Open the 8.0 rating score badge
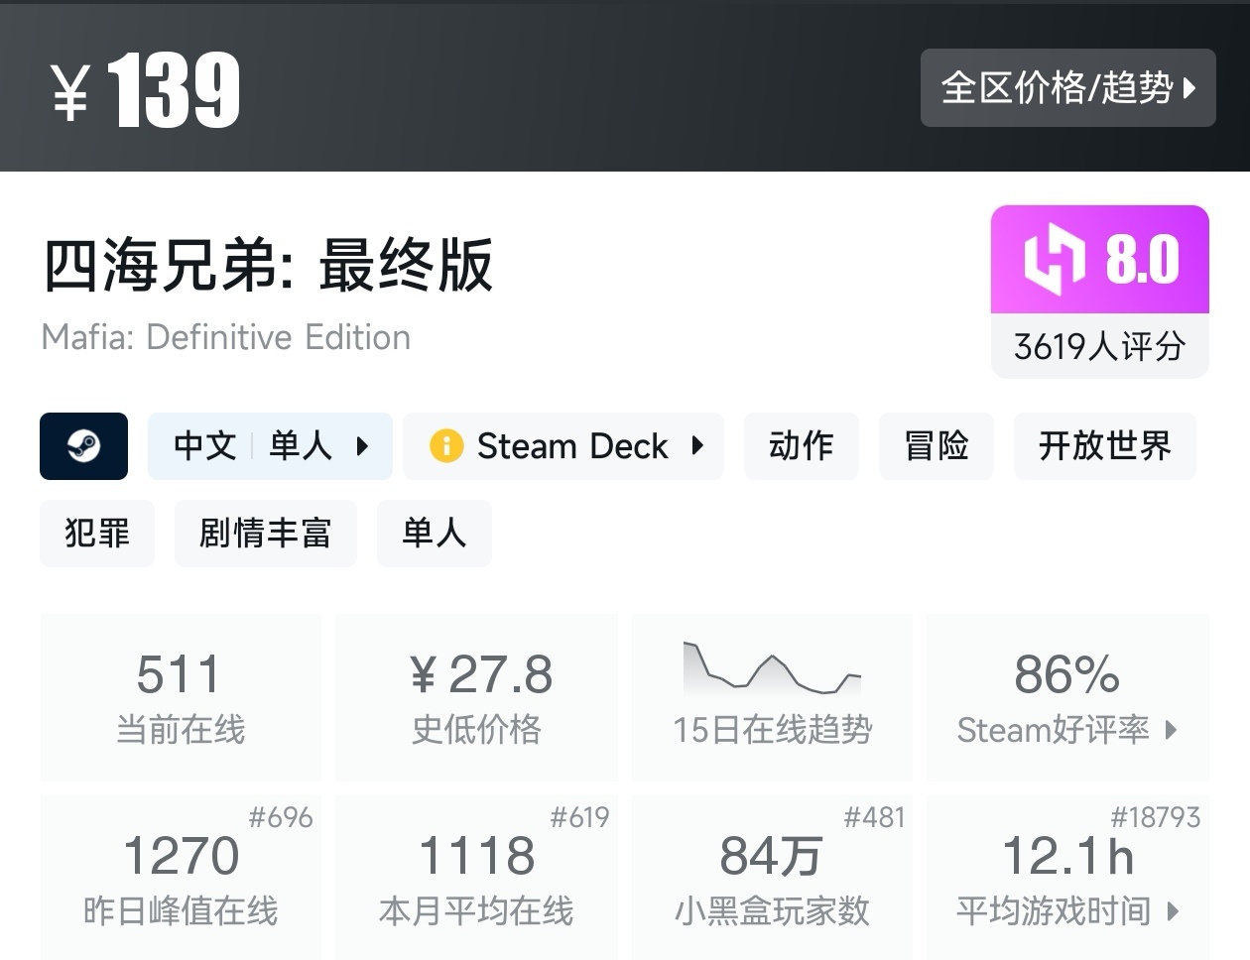The width and height of the screenshot is (1250, 960). pos(1100,260)
